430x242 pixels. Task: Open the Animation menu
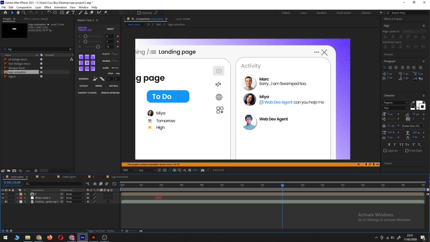(60, 7)
